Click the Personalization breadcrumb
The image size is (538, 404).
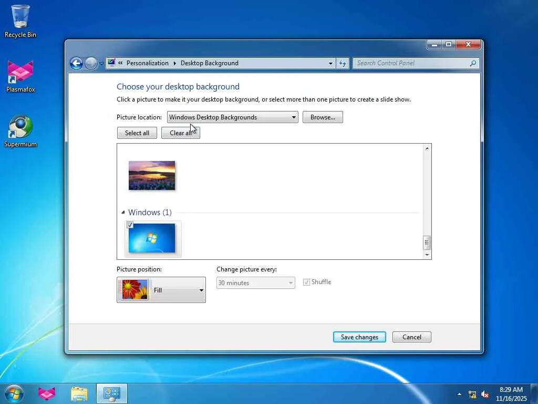click(x=147, y=63)
